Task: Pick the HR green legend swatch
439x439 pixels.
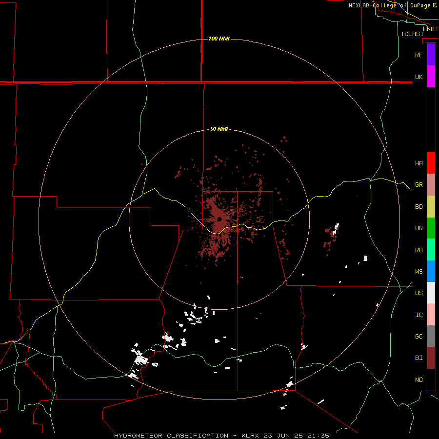Action: tap(431, 228)
